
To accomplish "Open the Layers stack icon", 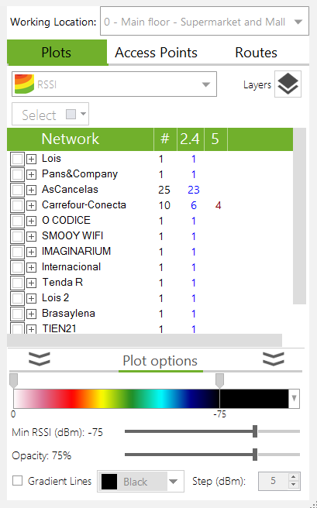I will point(288,84).
